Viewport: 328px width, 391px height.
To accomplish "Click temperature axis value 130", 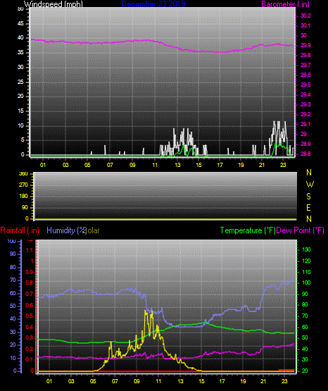I will click(x=306, y=249).
